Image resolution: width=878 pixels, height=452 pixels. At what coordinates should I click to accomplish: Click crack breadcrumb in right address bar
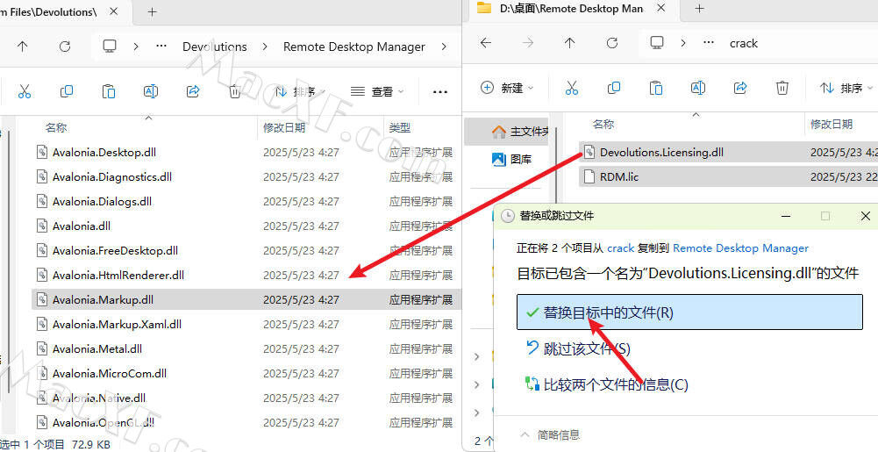point(744,44)
